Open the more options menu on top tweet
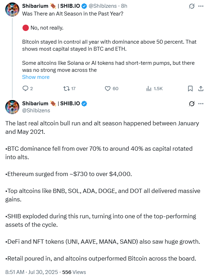The height and width of the screenshot is (275, 206). (201, 6)
